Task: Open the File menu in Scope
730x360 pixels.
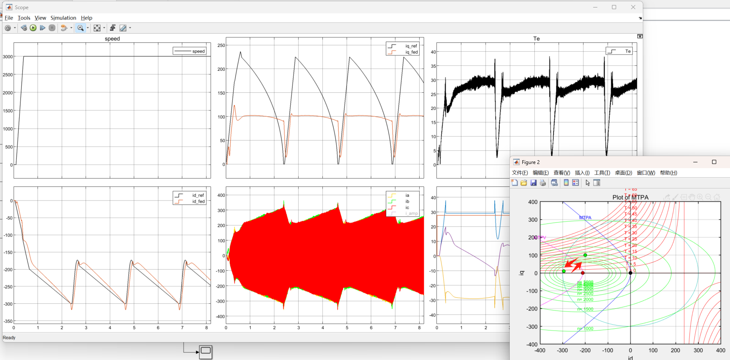Action: pos(9,18)
